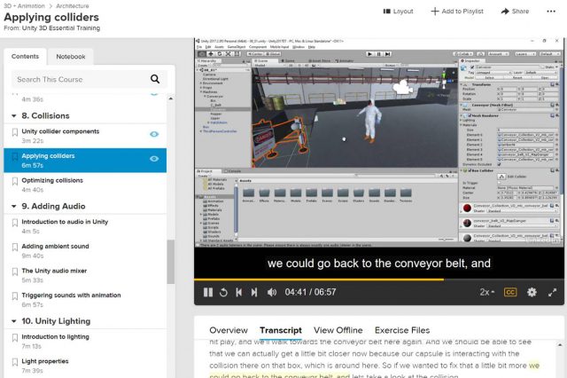Bookmark the Applying colliders lesson
The image size is (567, 378).
click(x=15, y=157)
